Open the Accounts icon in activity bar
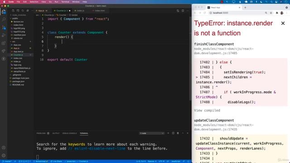 point(4,148)
